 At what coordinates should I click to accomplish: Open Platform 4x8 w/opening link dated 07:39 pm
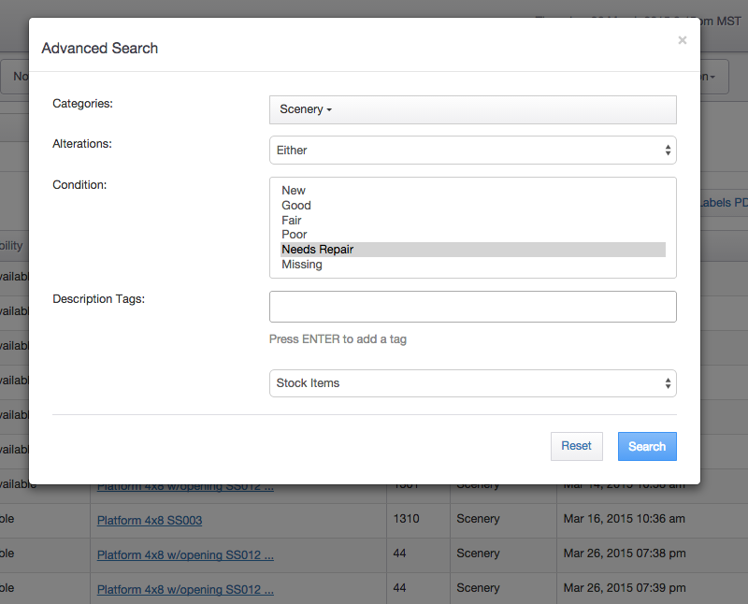point(185,590)
